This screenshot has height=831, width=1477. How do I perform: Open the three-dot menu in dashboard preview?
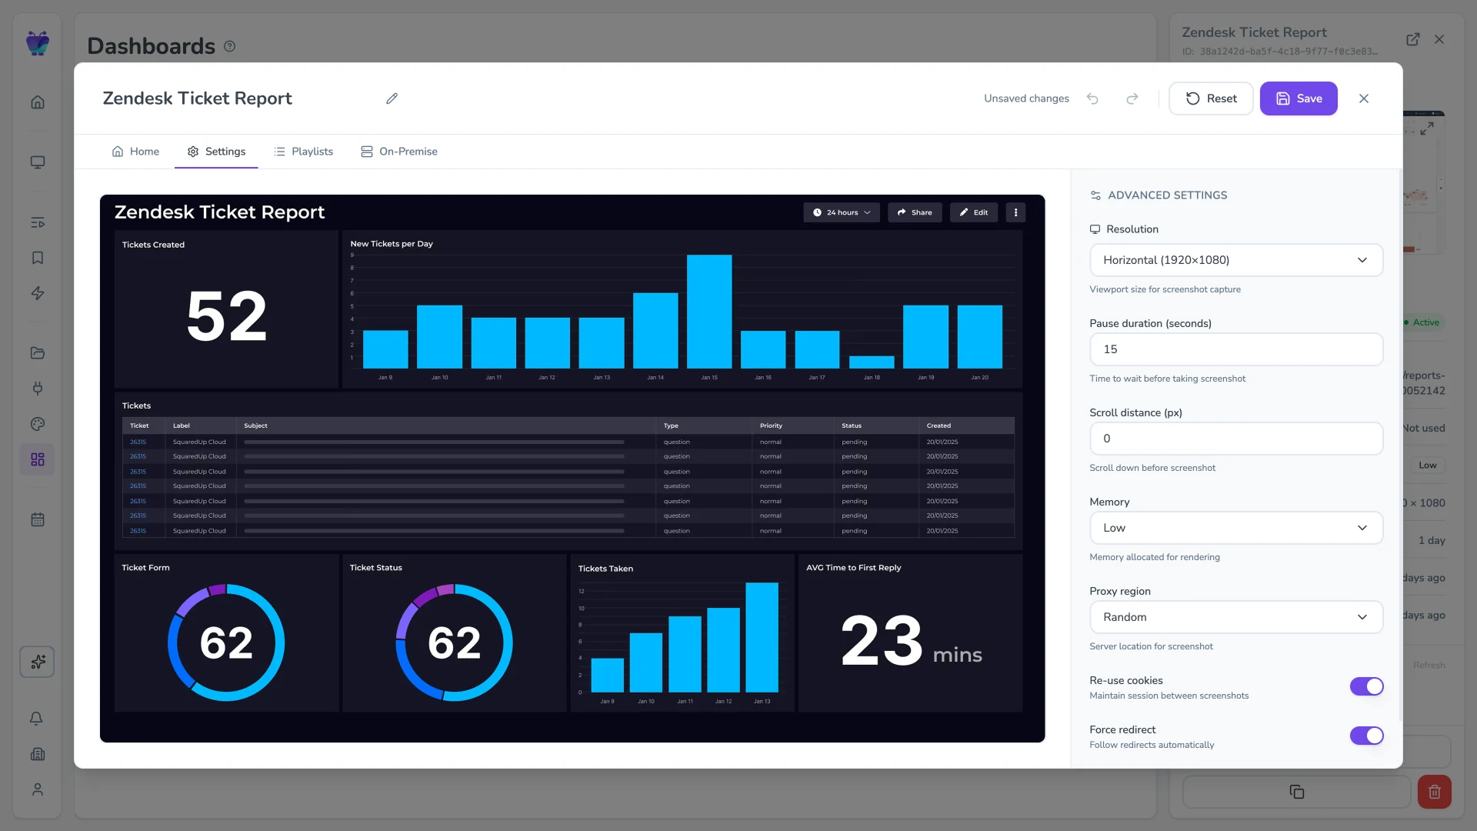point(1015,212)
